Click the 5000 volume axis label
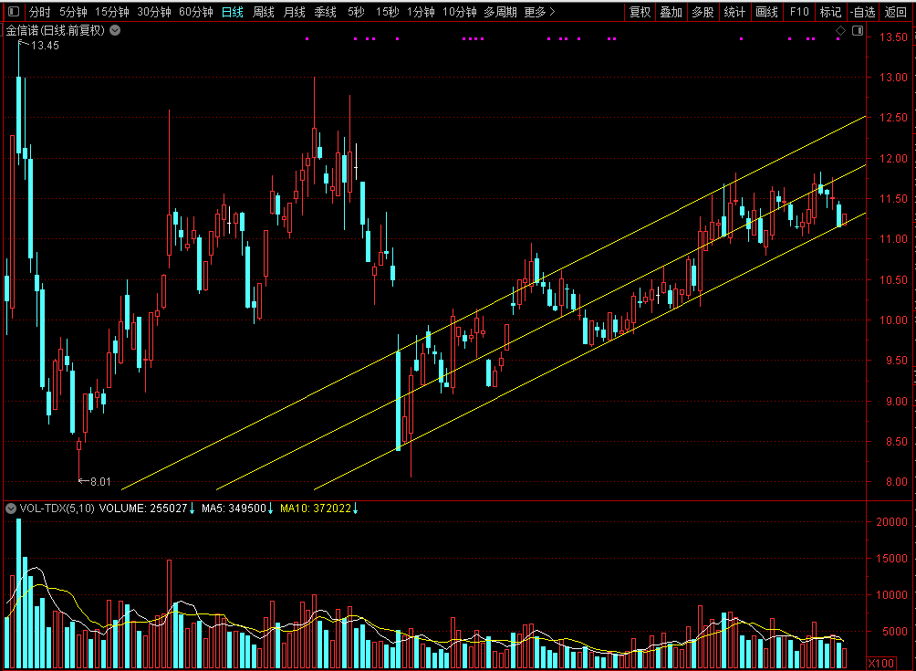Viewport: 916px width, 671px height. pos(895,631)
